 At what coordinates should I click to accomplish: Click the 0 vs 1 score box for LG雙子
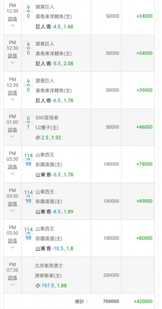tap(28, 123)
